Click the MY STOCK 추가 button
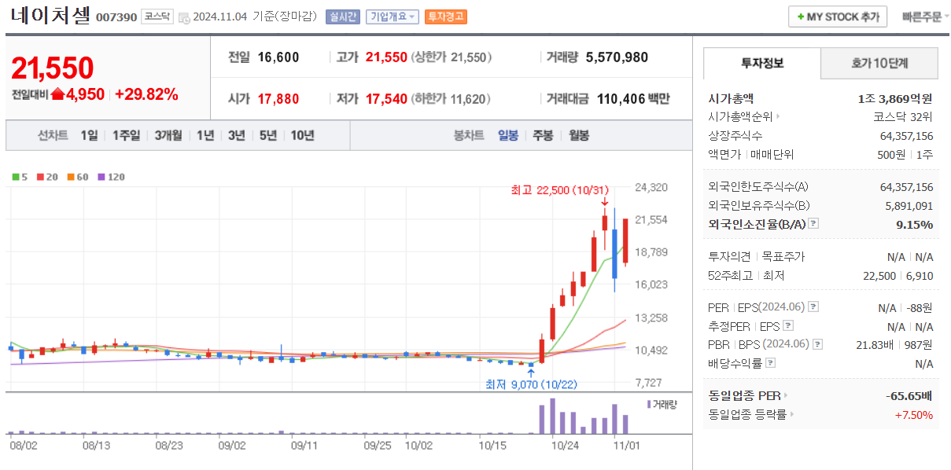The image size is (951, 470). [838, 17]
